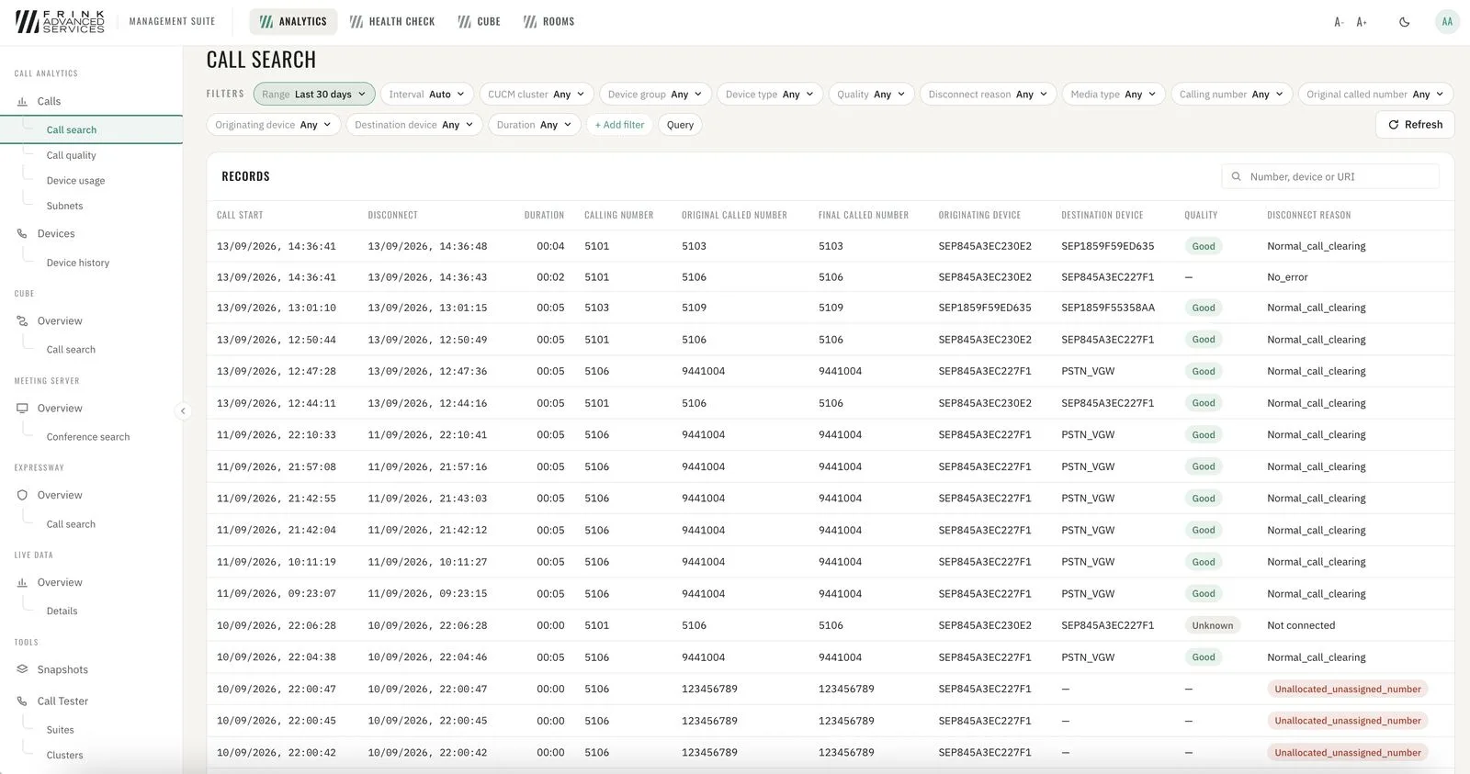The width and height of the screenshot is (1470, 774).
Task: Open the Device group filter dropdown
Action: (655, 94)
